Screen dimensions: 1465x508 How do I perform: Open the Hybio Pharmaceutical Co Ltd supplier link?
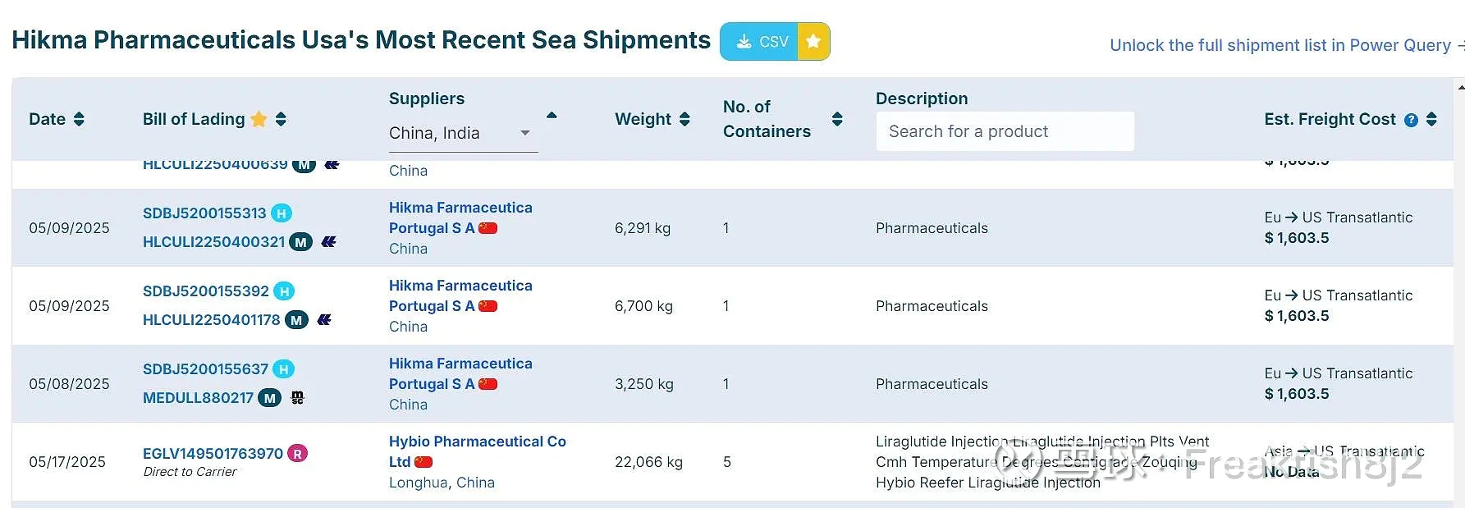478,451
